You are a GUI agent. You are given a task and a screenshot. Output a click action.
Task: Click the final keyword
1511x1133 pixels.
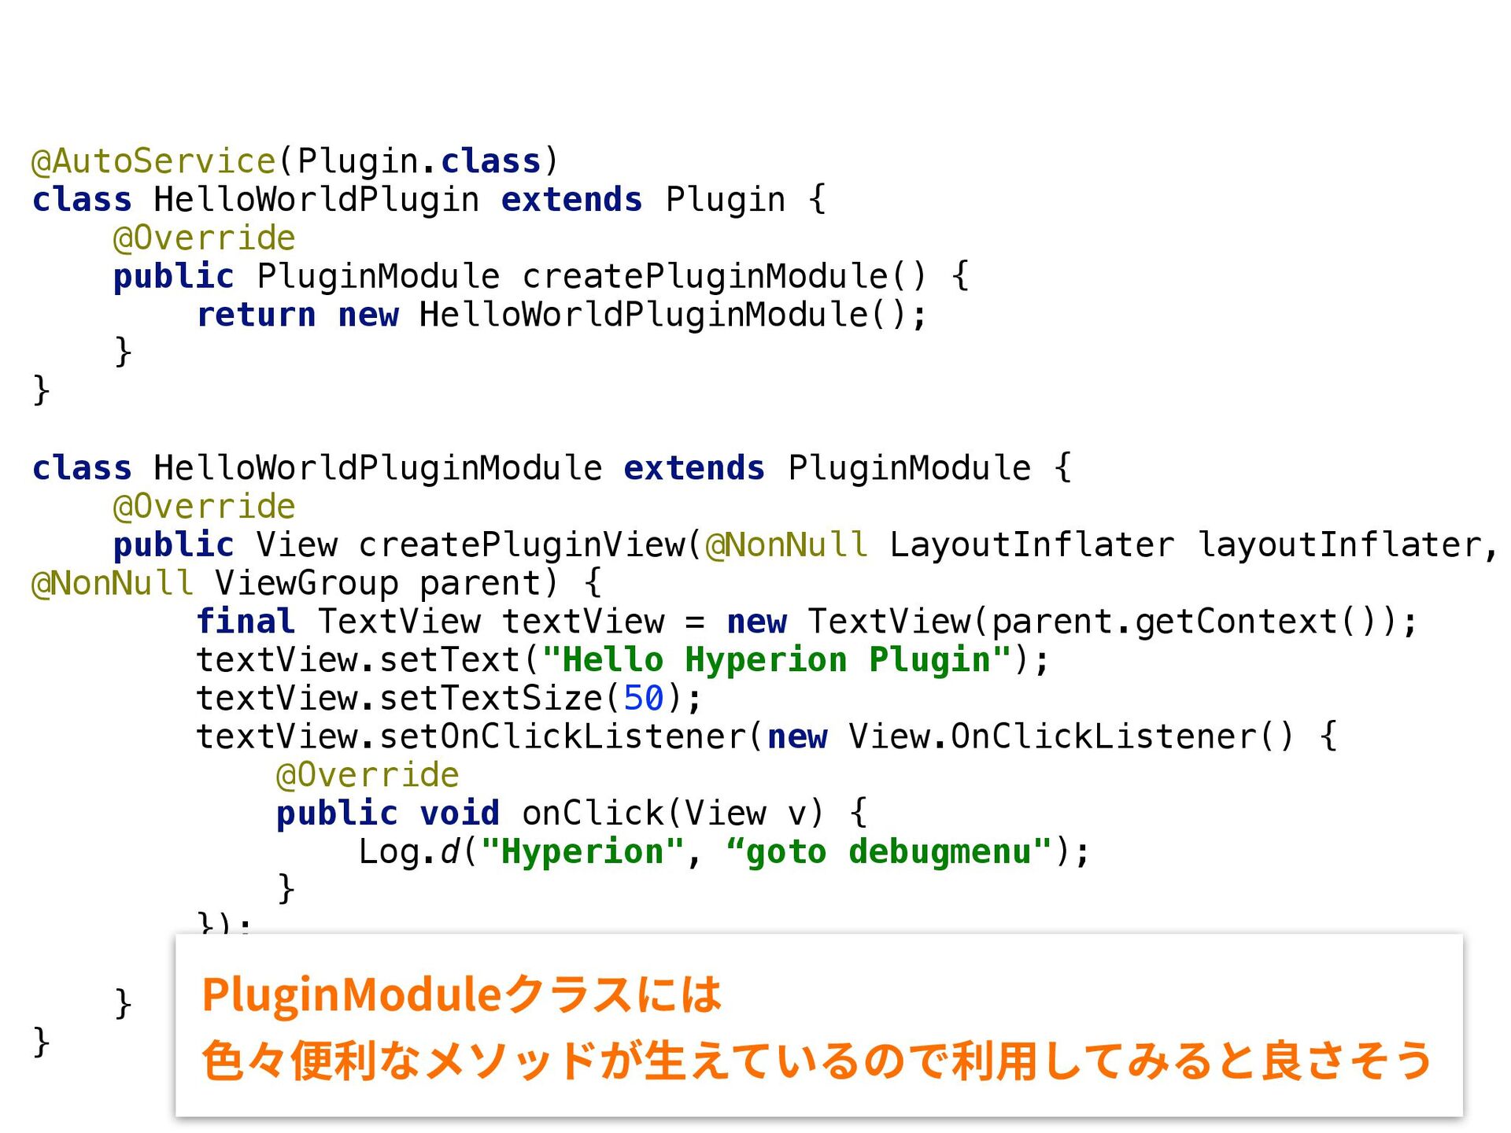click(x=246, y=622)
